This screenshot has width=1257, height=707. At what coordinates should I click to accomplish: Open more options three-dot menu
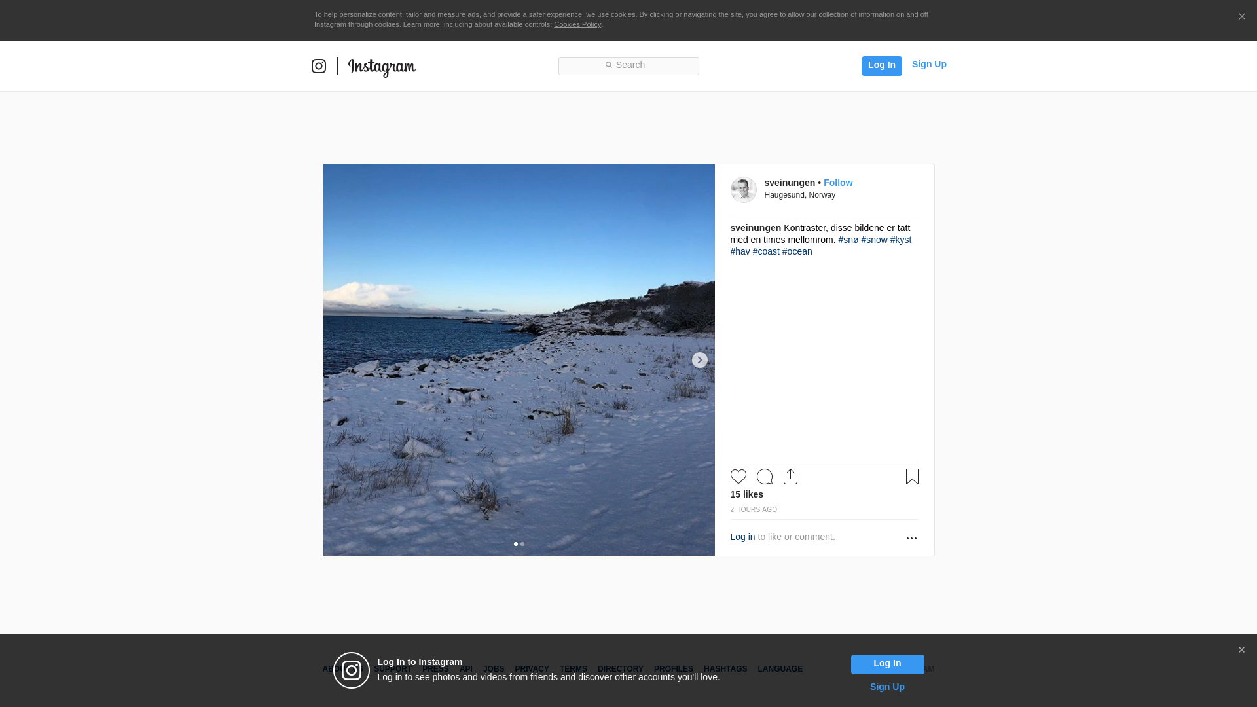pos(911,538)
